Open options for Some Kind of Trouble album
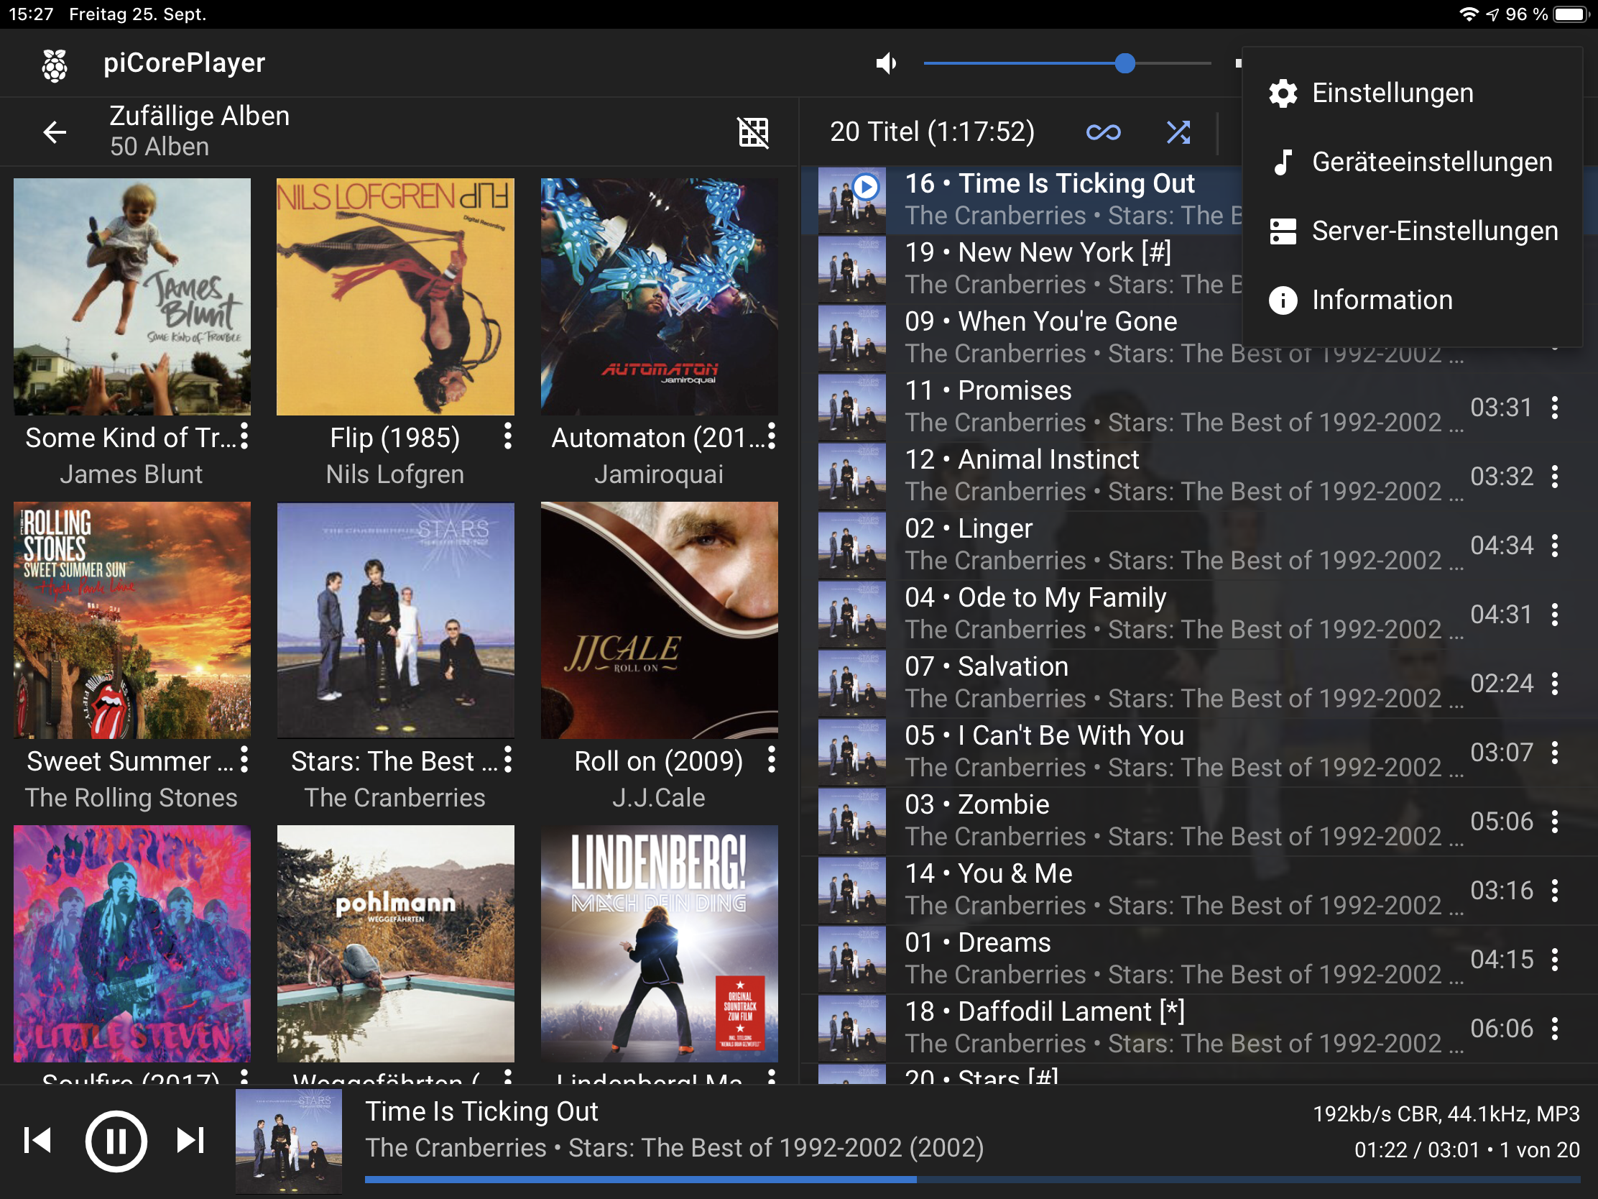This screenshot has height=1199, width=1598. tap(245, 436)
